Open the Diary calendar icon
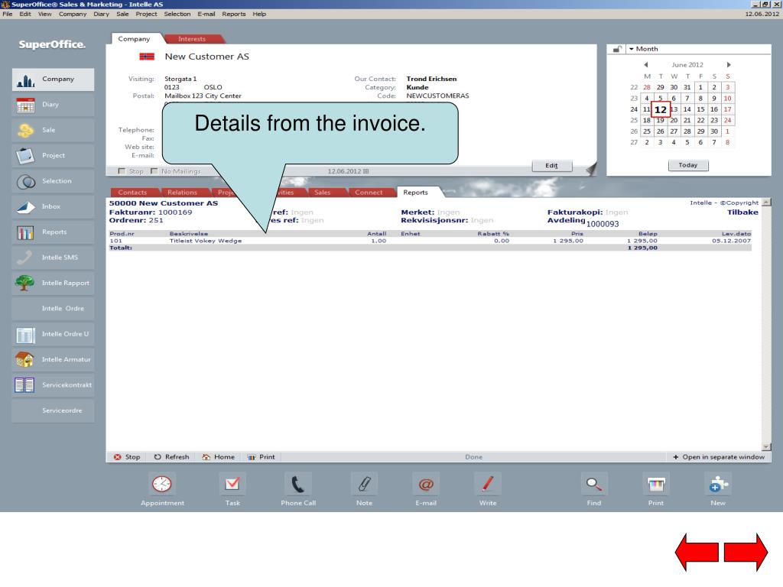Image resolution: width=783 pixels, height=587 pixels. pyautogui.click(x=25, y=105)
